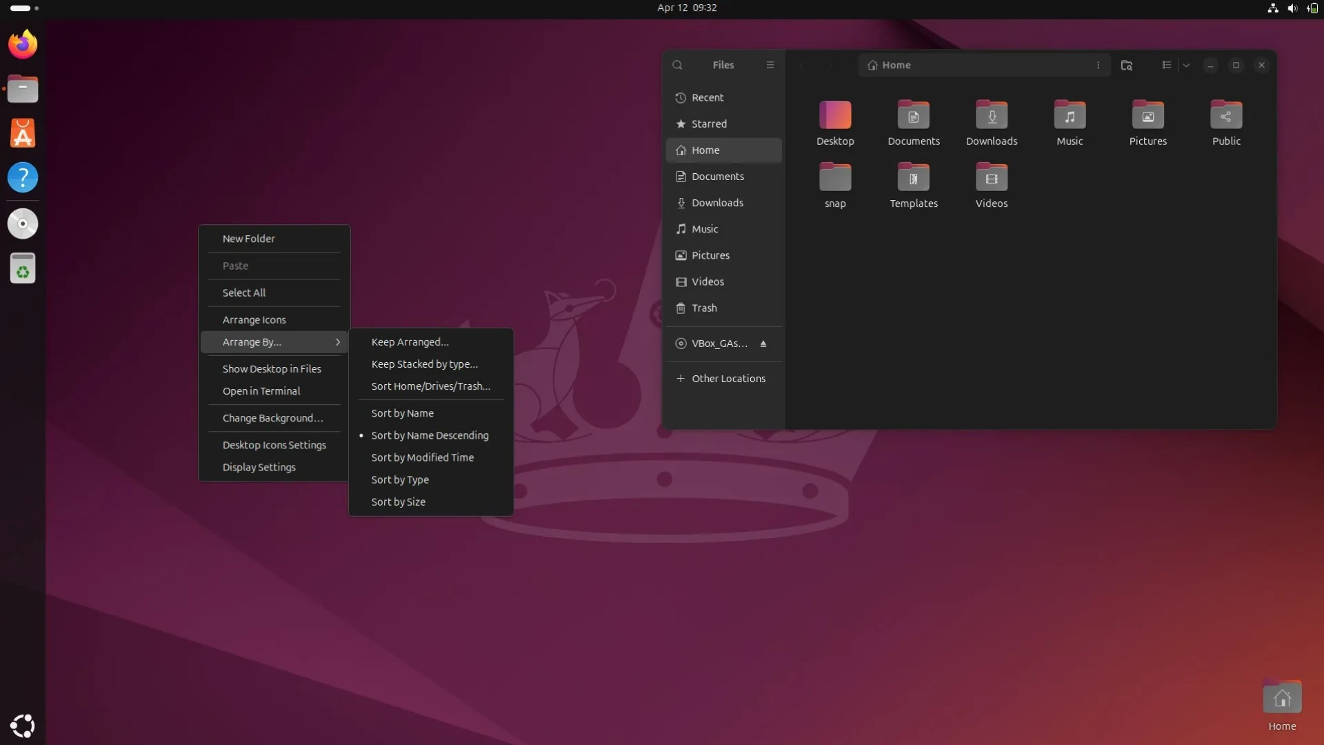1324x745 pixels.
Task: Open the Pictures folder icon
Action: (1147, 116)
